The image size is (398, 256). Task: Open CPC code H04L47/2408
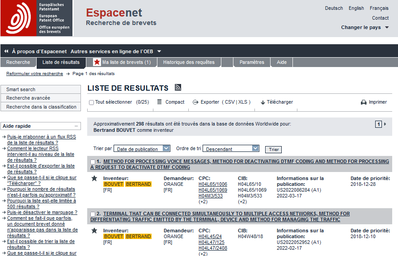[x=213, y=248]
